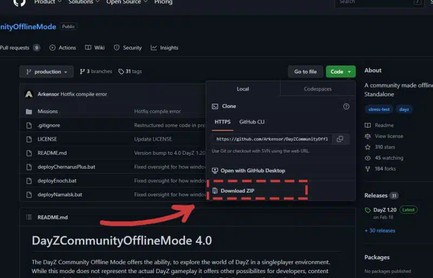Open the Readme link in About
433x278 pixels.
click(x=384, y=125)
